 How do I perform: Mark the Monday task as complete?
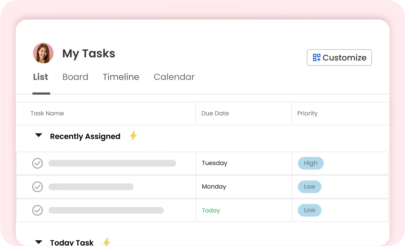pyautogui.click(x=37, y=187)
